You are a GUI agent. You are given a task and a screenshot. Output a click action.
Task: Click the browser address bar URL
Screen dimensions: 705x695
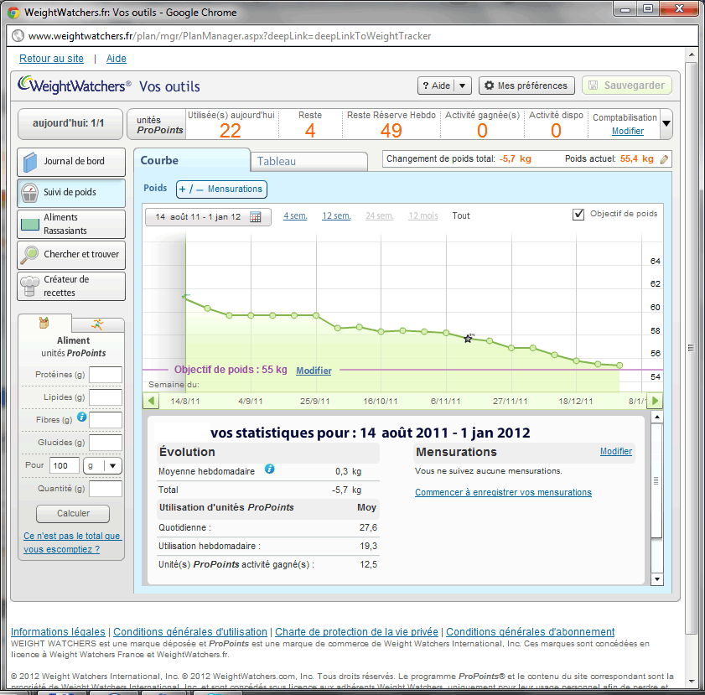click(x=230, y=36)
